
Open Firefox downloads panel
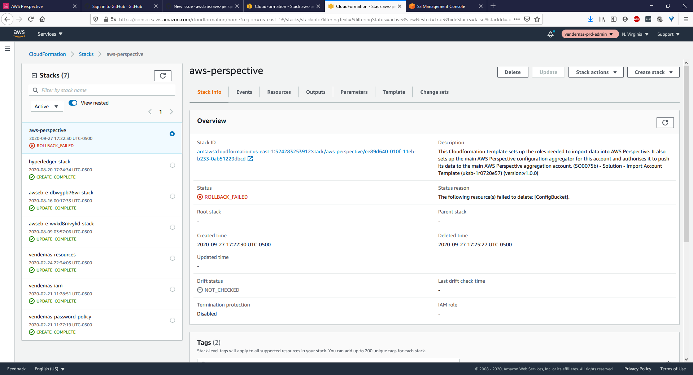pyautogui.click(x=590, y=19)
